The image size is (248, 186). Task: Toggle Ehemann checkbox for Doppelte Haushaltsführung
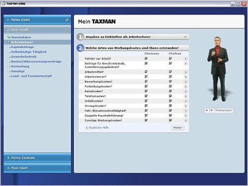pos(146,116)
